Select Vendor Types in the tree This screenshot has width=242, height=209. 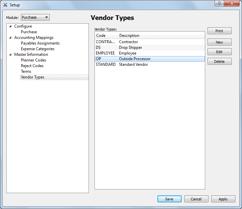(x=54, y=77)
